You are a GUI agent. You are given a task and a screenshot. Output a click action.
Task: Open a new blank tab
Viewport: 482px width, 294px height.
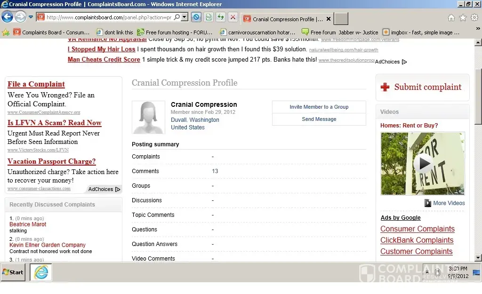[341, 19]
